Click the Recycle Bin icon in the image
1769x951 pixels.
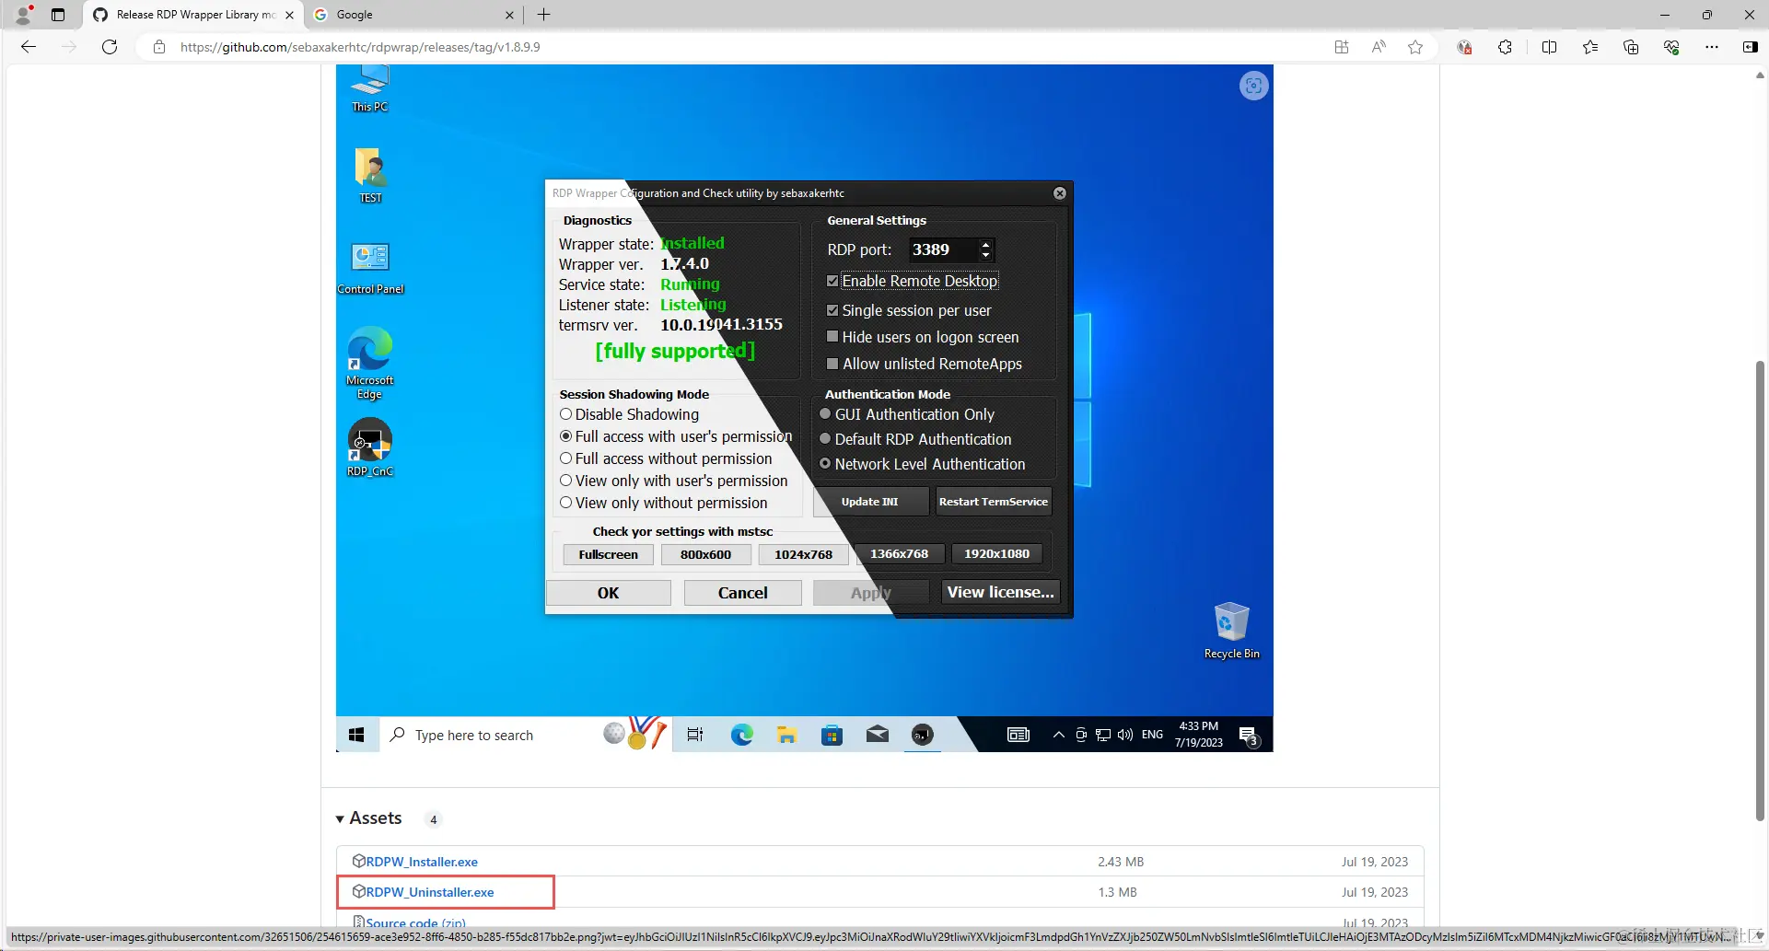(1231, 631)
